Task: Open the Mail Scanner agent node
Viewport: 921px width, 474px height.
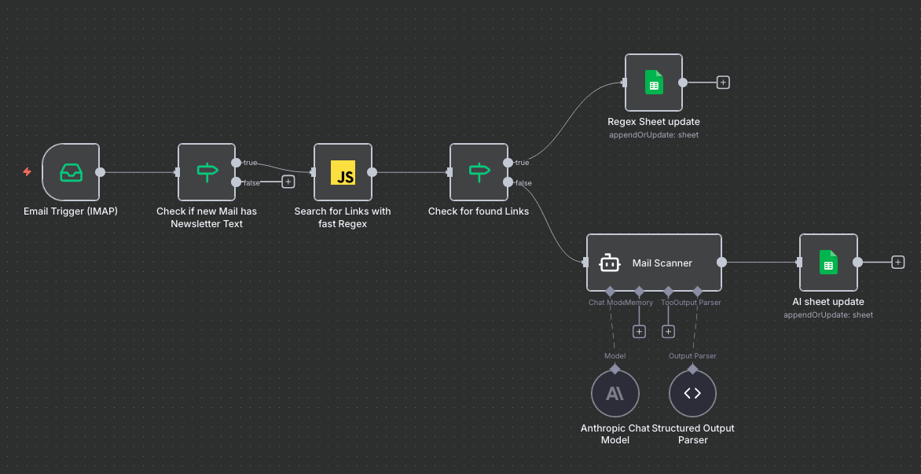Action: click(653, 262)
